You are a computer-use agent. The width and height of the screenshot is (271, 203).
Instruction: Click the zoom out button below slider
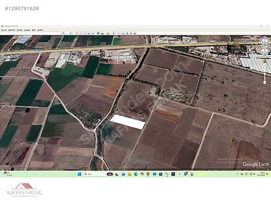pos(265,83)
